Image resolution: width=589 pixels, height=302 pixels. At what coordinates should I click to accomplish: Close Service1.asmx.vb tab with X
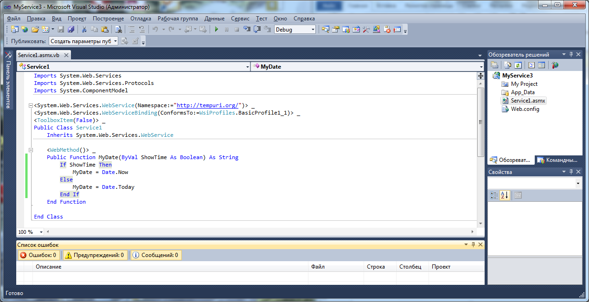tap(66, 55)
